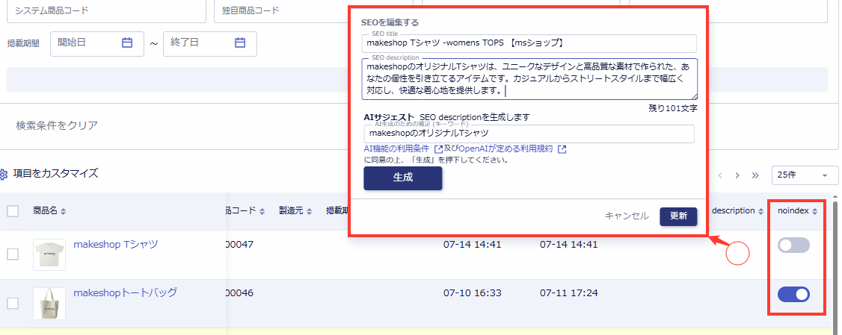Click 検索条件をクリア to reset filters
The height and width of the screenshot is (335, 842).
tap(57, 125)
